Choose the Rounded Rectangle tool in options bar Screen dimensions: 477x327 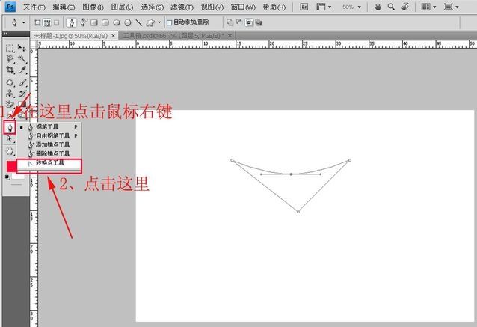105,22
